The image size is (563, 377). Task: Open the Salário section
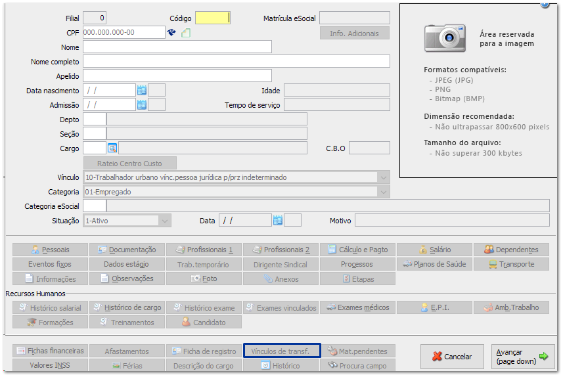pos(434,250)
